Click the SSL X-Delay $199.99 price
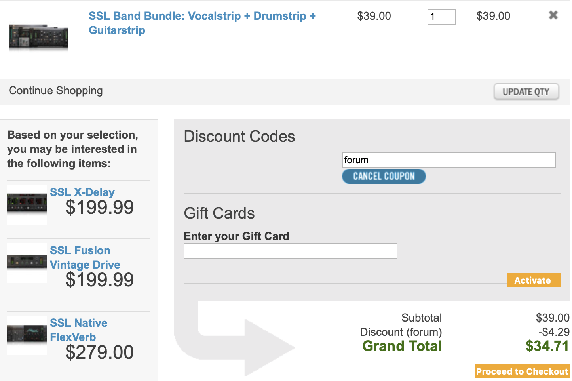 pyautogui.click(x=100, y=207)
